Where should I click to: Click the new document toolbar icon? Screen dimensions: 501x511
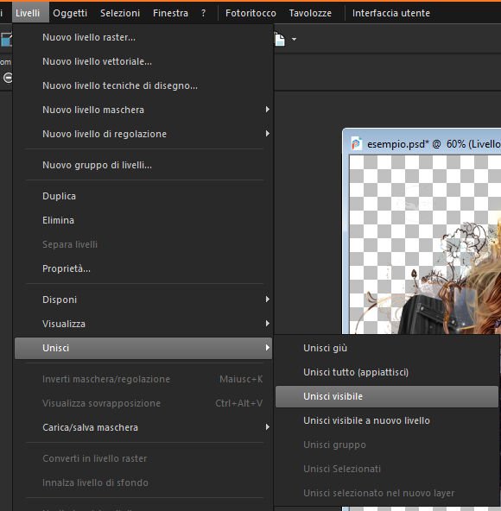280,40
